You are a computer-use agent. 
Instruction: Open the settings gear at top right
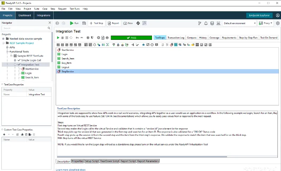coord(277,23)
